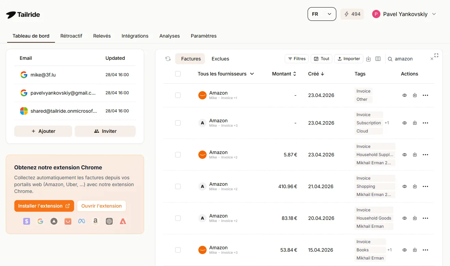The image size is (450, 266).
Task: Click the Stripe icon in the extension banner
Action: [27, 221]
